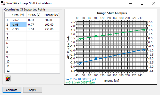Click empty X Pos. cell in row 12
This screenshot has height=95, width=160.
tap(18, 71)
